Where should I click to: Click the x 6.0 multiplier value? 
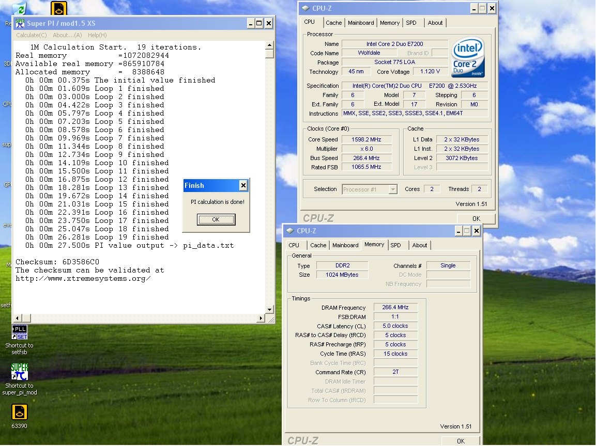366,149
